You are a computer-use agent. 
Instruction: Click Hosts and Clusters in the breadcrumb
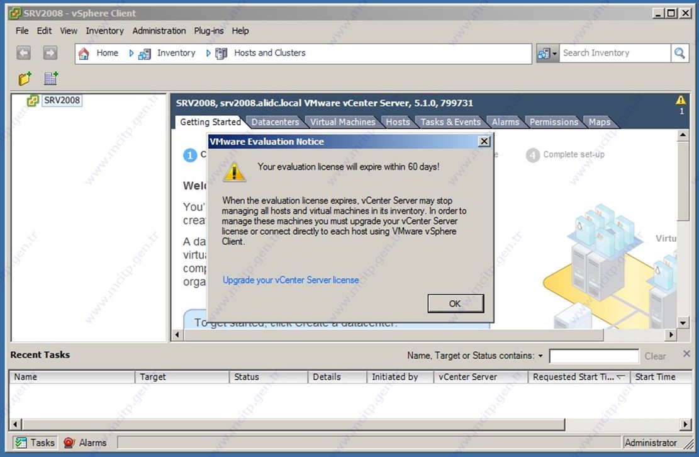[x=270, y=53]
